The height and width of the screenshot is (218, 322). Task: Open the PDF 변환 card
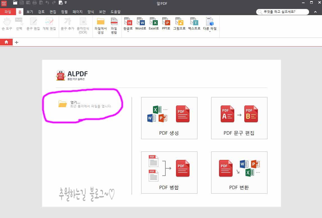click(239, 173)
